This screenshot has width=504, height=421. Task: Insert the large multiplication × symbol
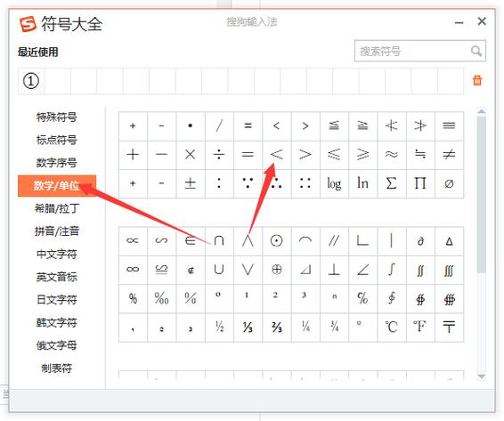[191, 155]
